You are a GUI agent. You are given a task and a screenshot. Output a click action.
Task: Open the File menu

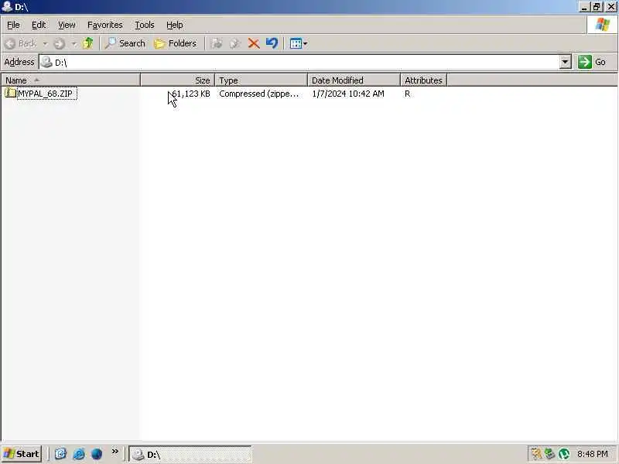click(13, 25)
